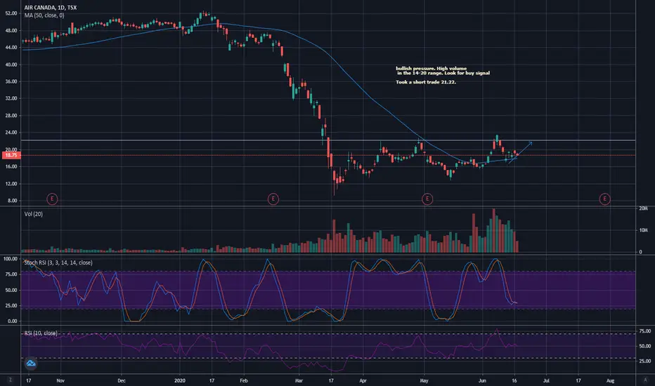655x386 pixels.
Task: Click the May date on time axis
Action: [x=424, y=380]
